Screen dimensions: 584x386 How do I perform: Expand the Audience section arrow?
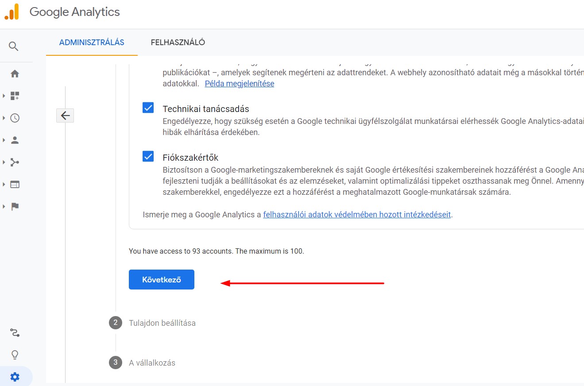4,140
